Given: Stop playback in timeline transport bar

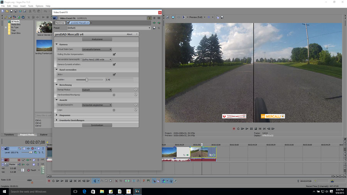Looking at the screenshot, I should click(x=71, y=181).
